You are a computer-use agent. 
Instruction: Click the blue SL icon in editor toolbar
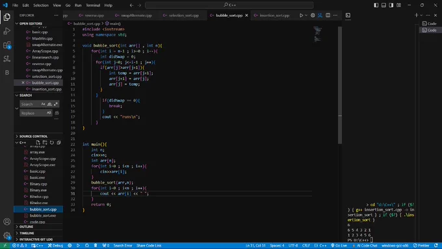click(320, 15)
